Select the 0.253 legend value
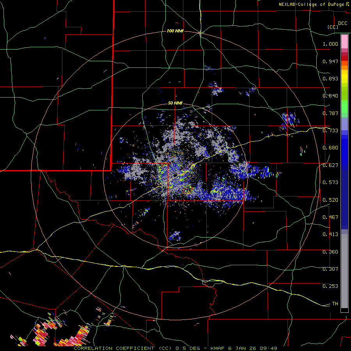The height and width of the screenshot is (351, 351). pyautogui.click(x=330, y=286)
